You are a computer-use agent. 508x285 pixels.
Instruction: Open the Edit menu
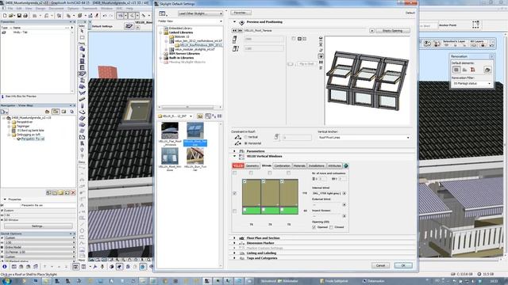[19, 8]
